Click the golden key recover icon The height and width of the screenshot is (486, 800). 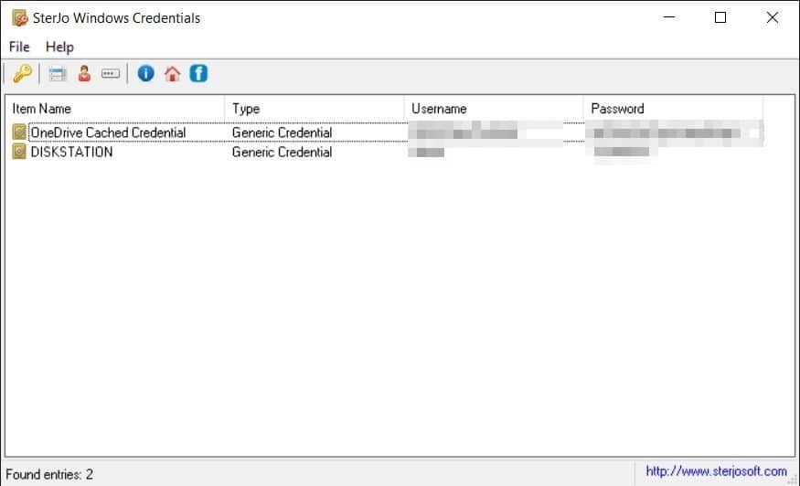pyautogui.click(x=23, y=74)
